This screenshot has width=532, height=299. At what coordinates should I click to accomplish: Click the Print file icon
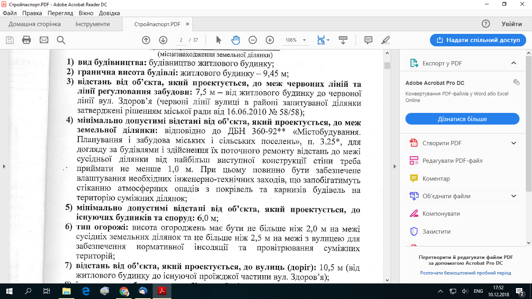click(26, 40)
